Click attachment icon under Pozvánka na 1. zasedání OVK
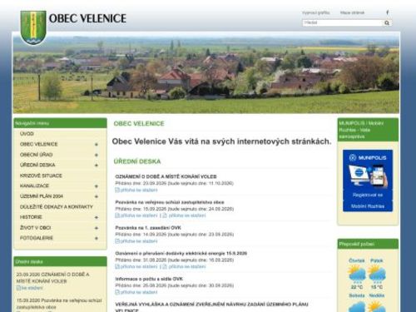The image size is (416, 312). tap(117, 241)
